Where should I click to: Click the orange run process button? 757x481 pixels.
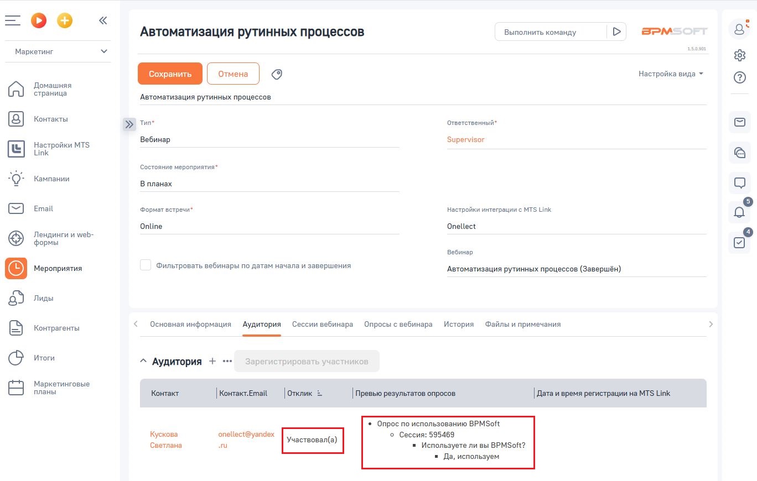point(38,20)
